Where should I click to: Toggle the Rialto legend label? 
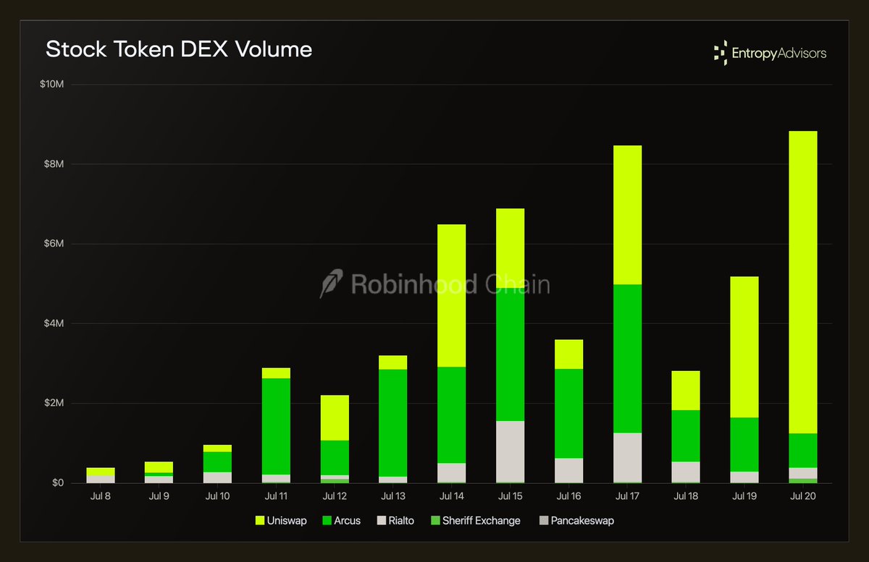pyautogui.click(x=401, y=521)
